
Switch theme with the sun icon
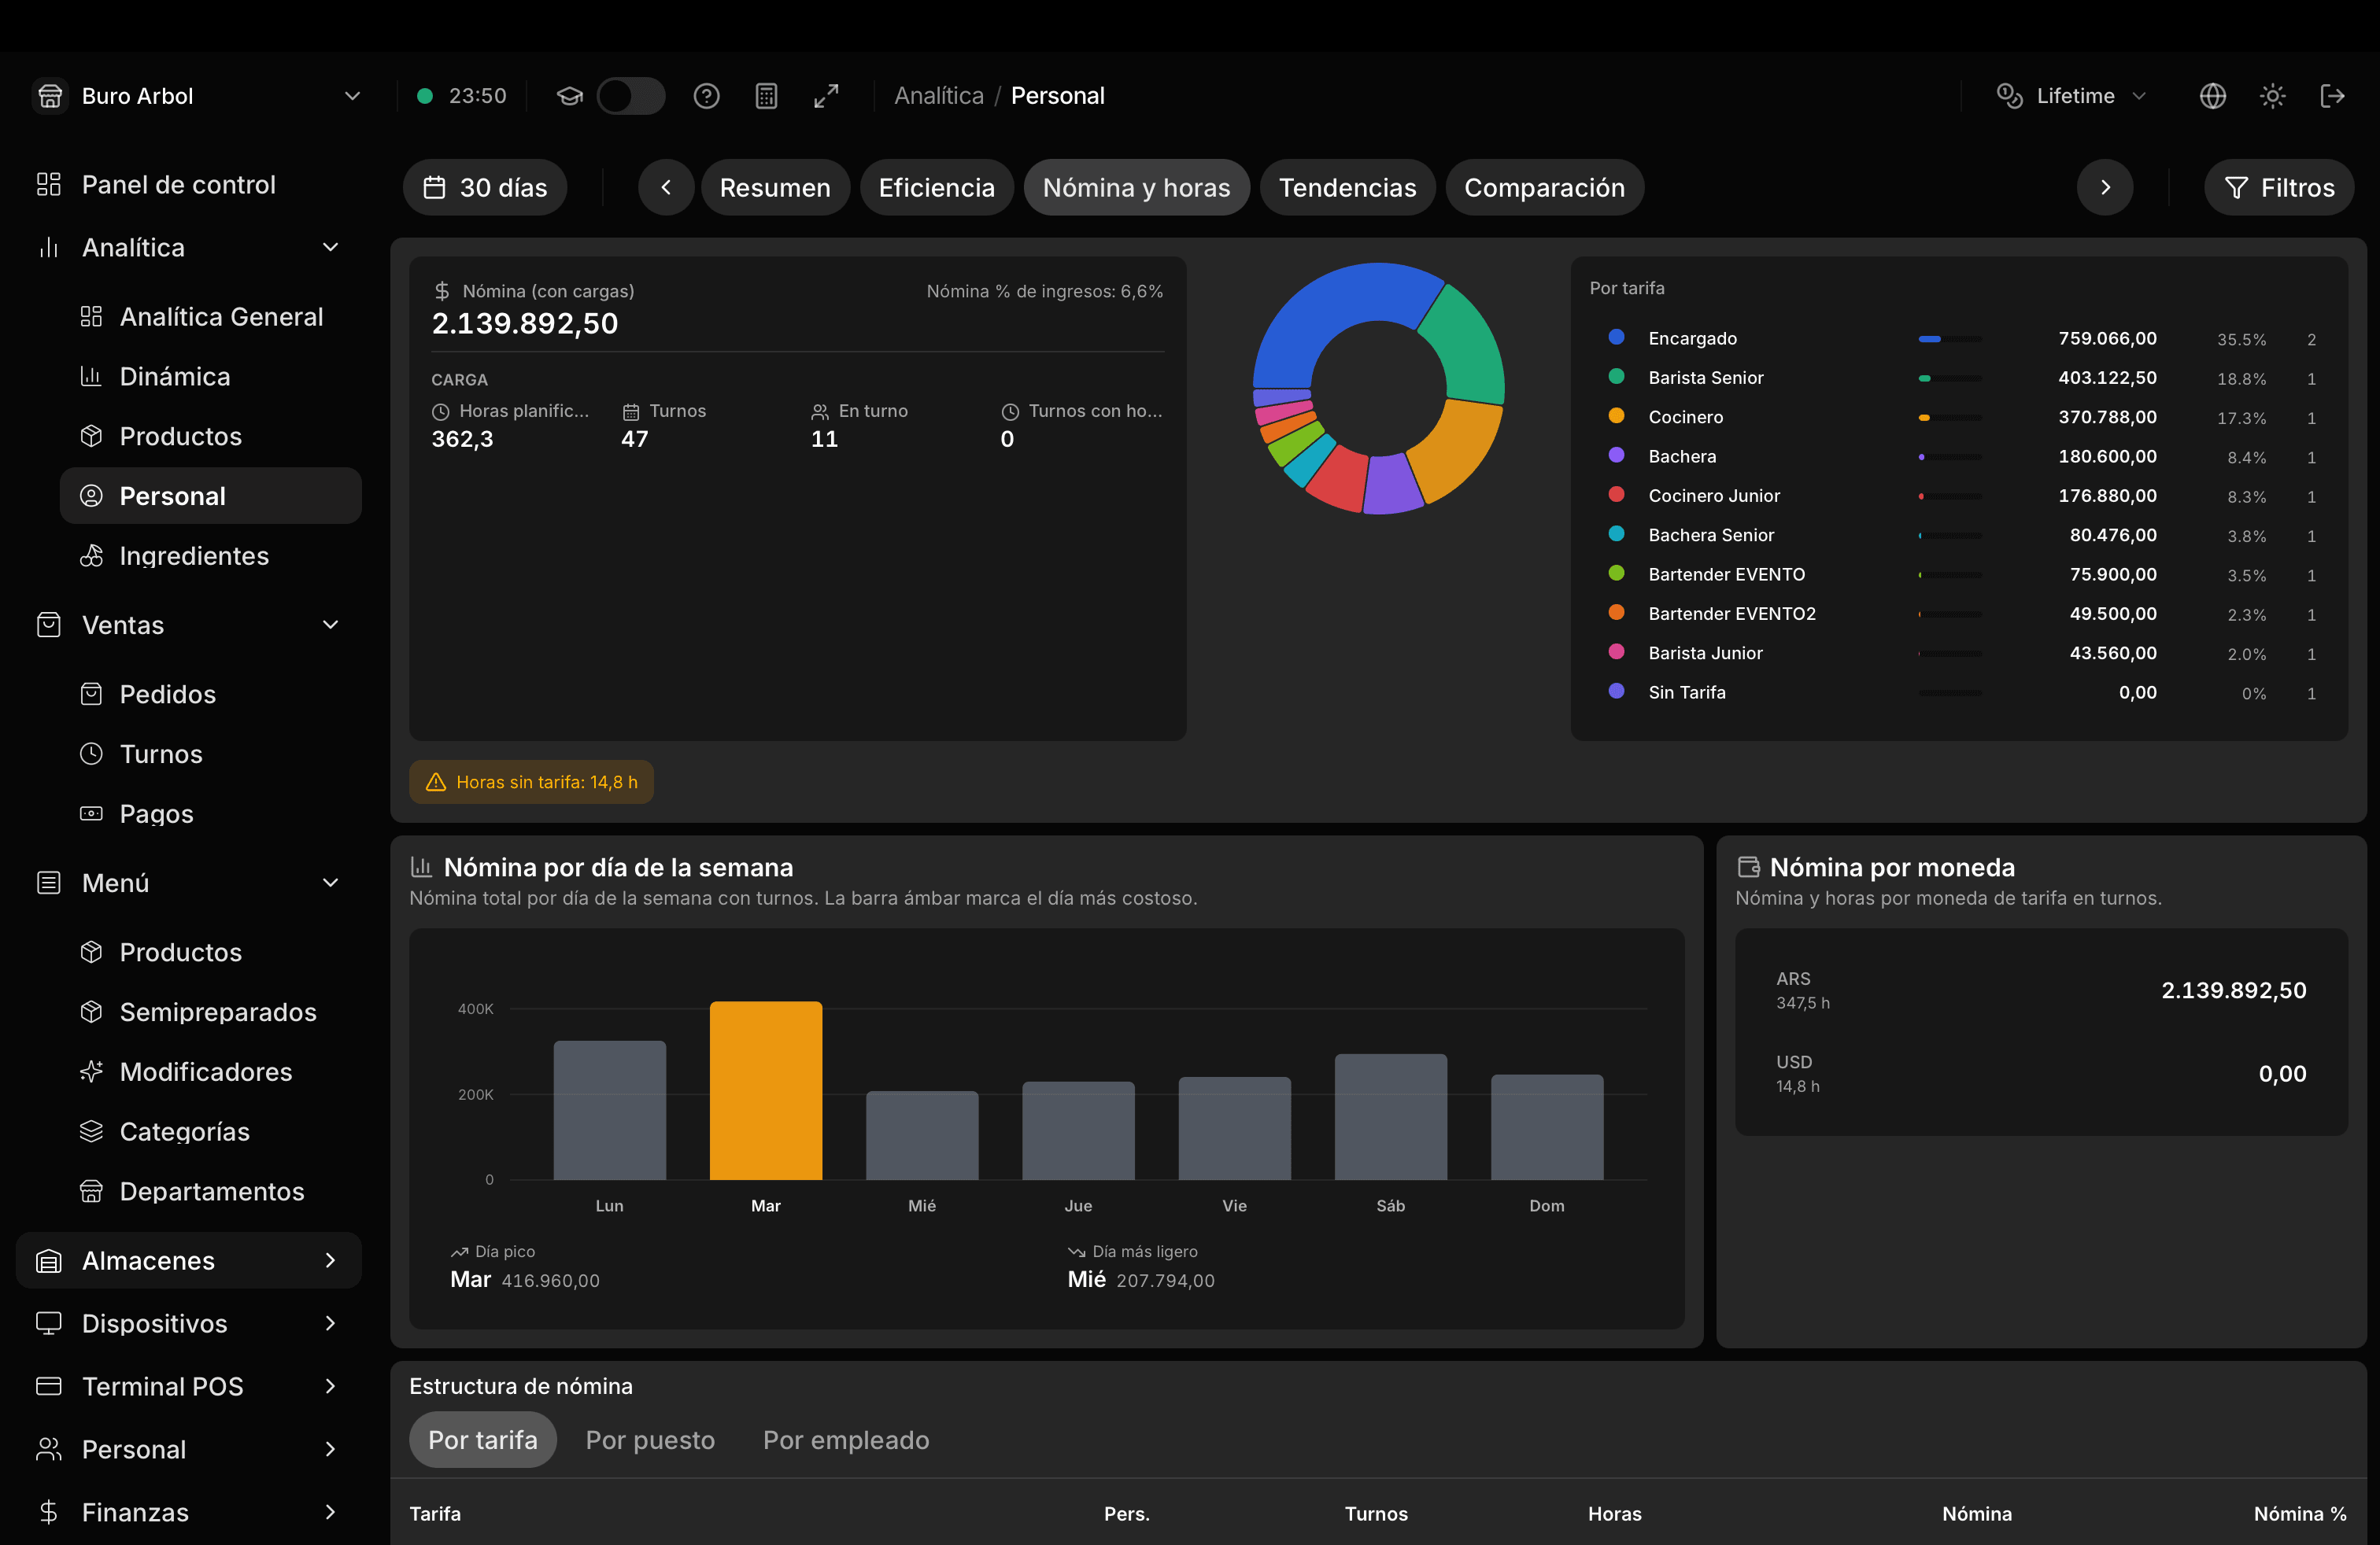click(2272, 96)
